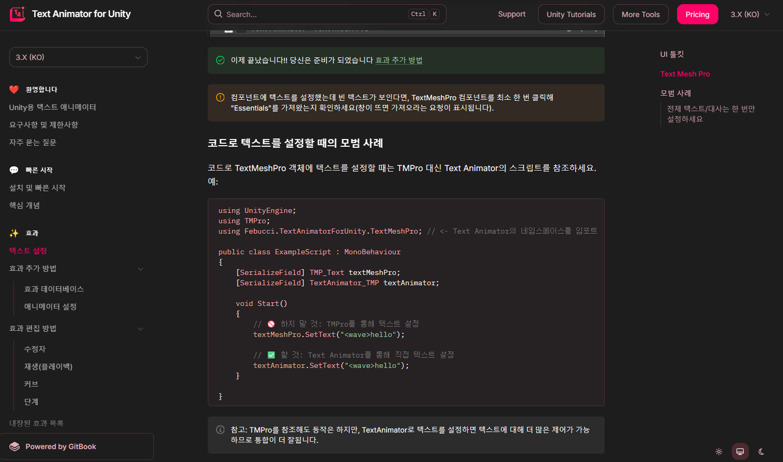Click the 환영합니다 section header
Image resolution: width=783 pixels, height=462 pixels.
(x=41, y=89)
